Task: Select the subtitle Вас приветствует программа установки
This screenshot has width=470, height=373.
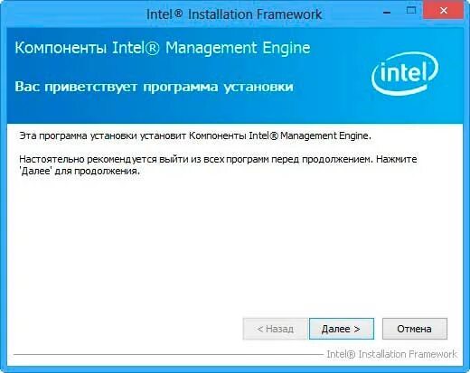Action: pyautogui.click(x=154, y=87)
